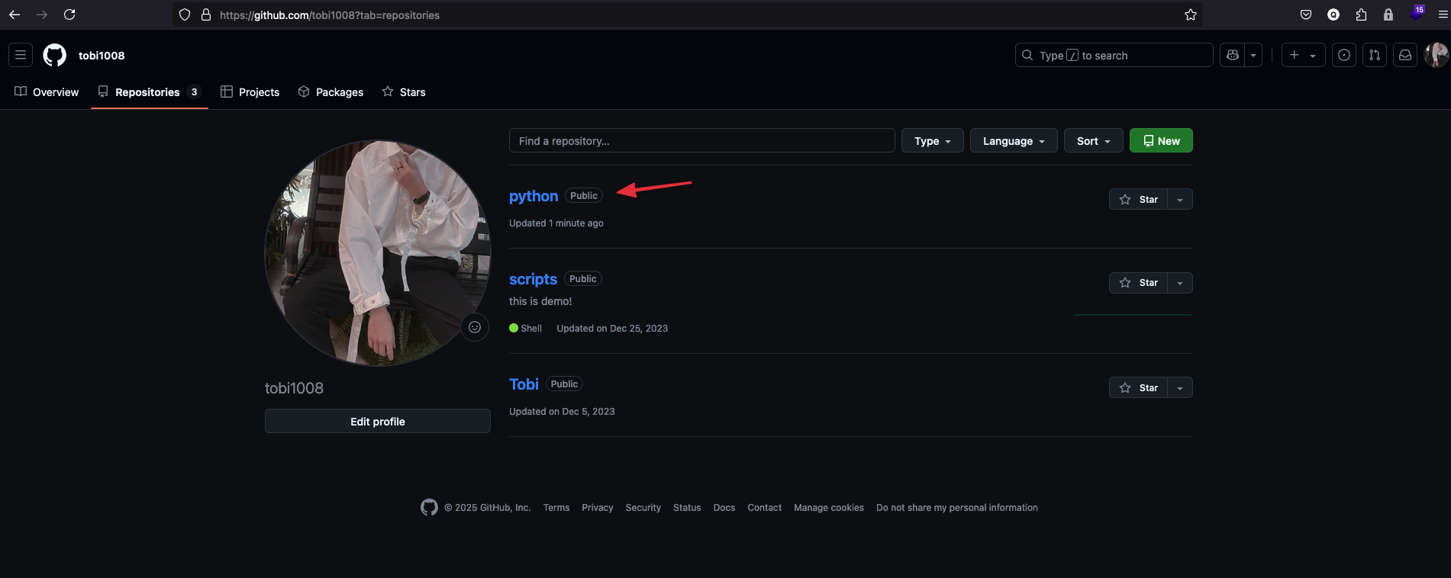Open the GitHub hamburger navigation menu
Image resolution: width=1451 pixels, height=578 pixels.
click(x=21, y=55)
